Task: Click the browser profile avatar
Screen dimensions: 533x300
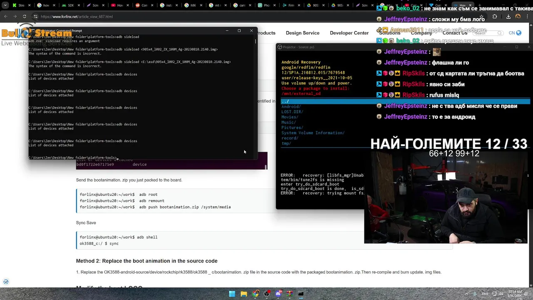Action: (518, 17)
